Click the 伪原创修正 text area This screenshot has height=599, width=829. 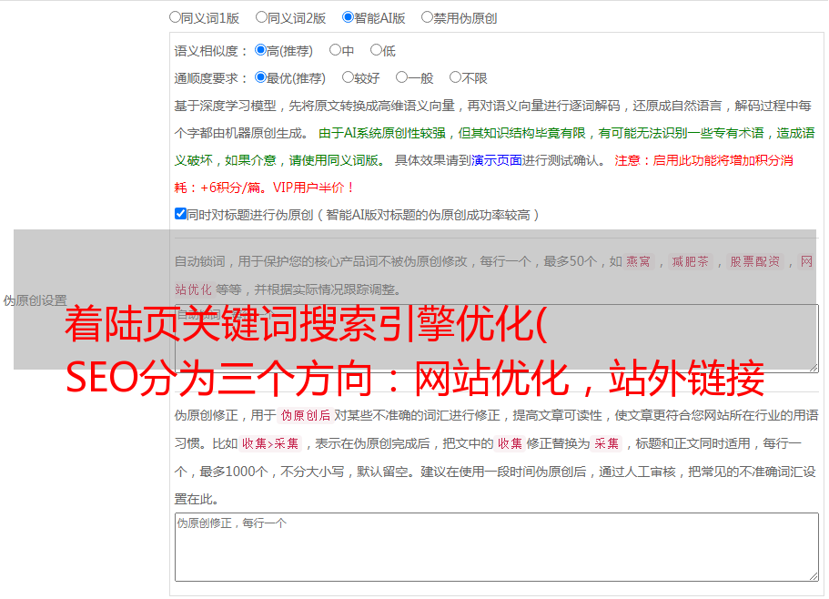pos(497,547)
